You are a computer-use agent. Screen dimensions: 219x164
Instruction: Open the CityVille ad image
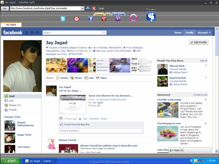tap(168, 110)
